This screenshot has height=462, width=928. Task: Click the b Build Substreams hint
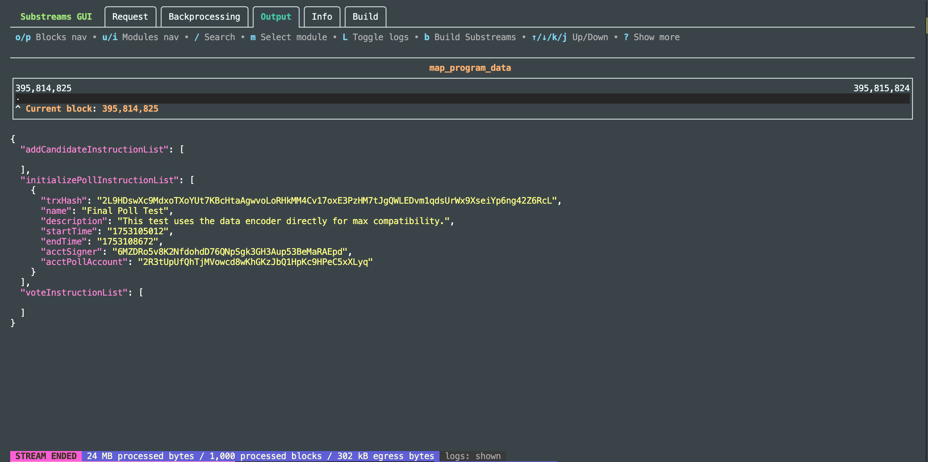[470, 37]
